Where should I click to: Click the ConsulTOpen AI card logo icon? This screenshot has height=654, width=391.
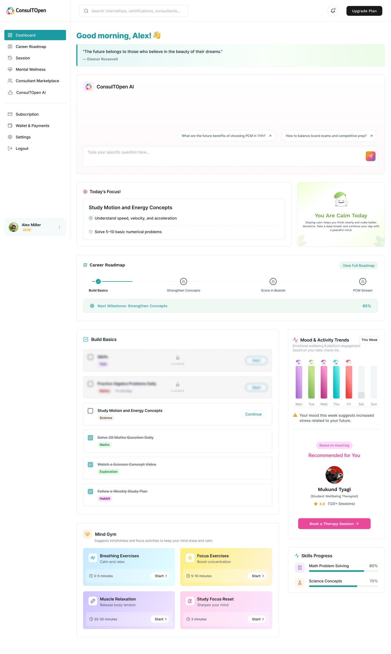click(89, 87)
